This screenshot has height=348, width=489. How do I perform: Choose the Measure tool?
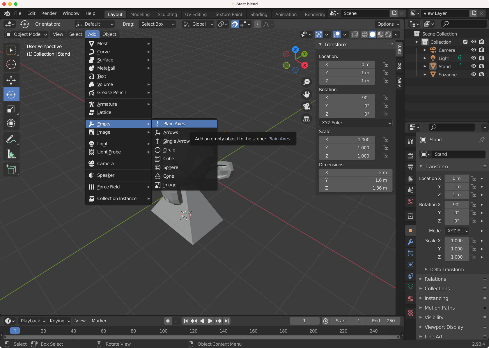point(11,154)
